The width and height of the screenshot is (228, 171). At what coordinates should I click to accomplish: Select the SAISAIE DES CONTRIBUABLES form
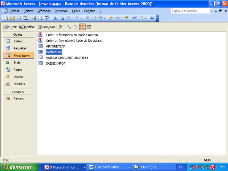(x=67, y=58)
